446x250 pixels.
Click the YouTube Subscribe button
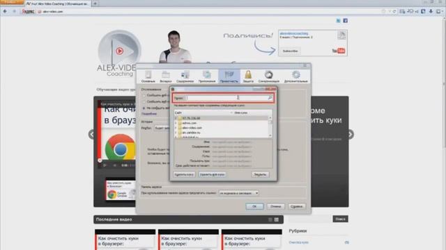[290, 51]
